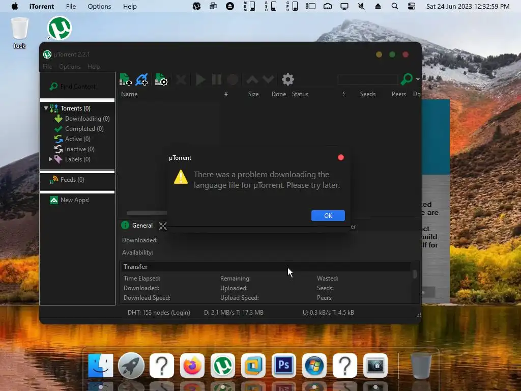521x391 pixels.
Task: Open the µTorrent desktop shortcut icon
Action: pyautogui.click(x=60, y=29)
